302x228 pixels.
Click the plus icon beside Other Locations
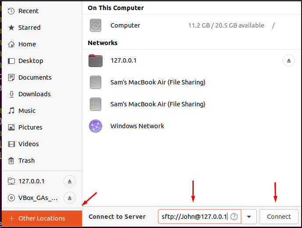[11, 218]
